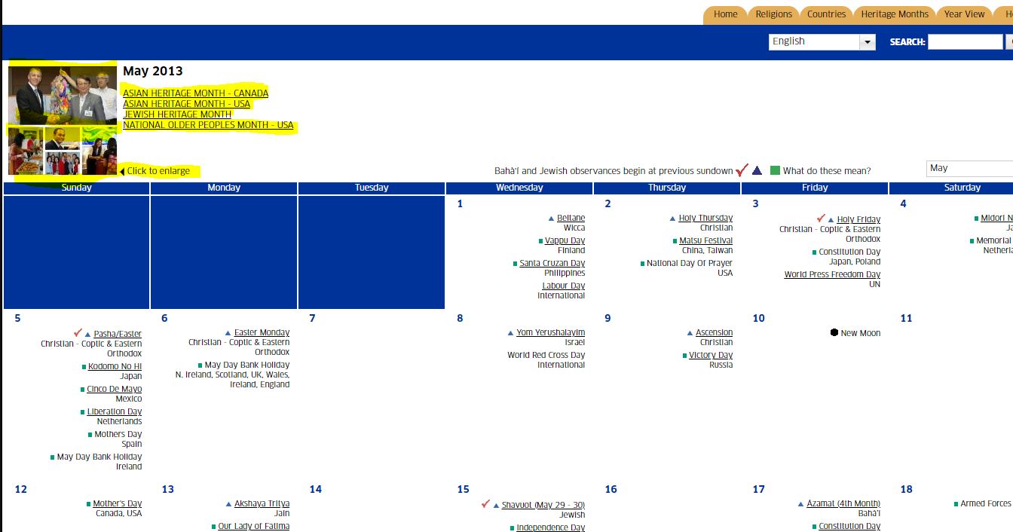
Task: Click the blue triangle legend icon
Action: pos(757,171)
